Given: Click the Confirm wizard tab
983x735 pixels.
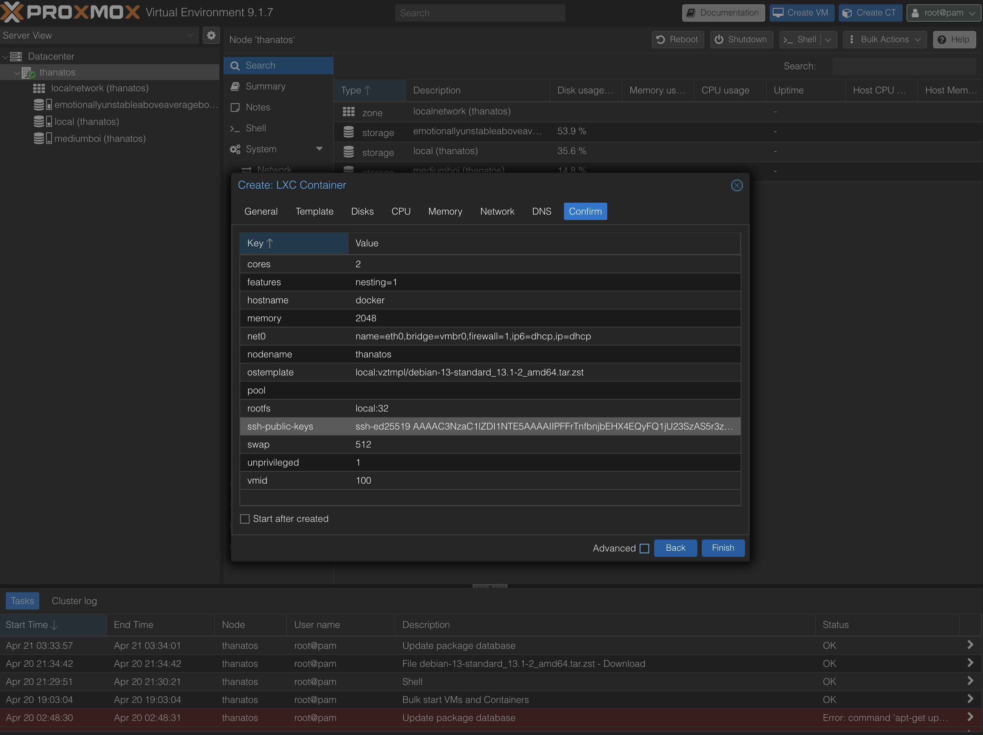Looking at the screenshot, I should point(585,212).
